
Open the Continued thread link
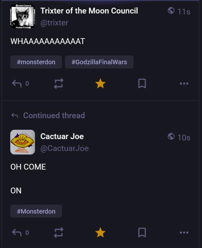pos(54,115)
